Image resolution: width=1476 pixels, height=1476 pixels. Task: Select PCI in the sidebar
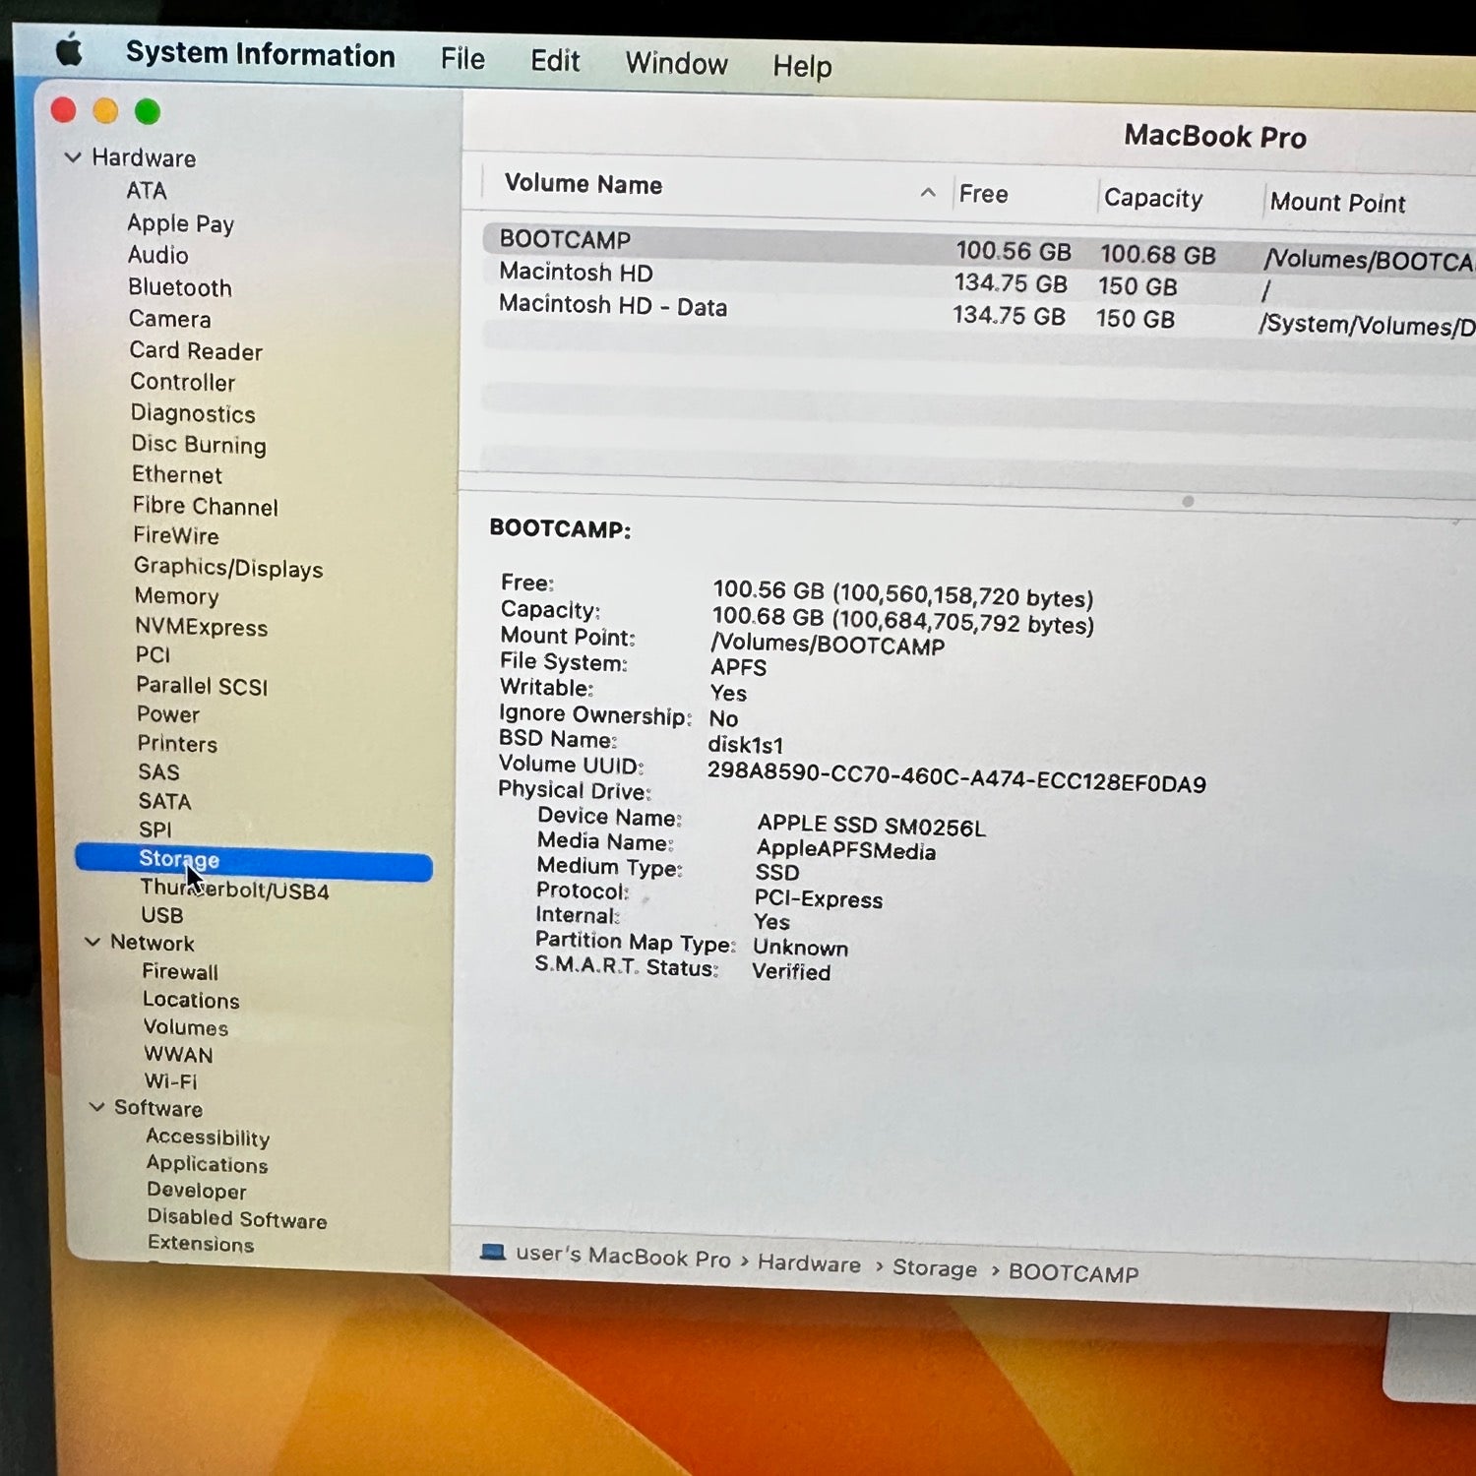pos(154,655)
